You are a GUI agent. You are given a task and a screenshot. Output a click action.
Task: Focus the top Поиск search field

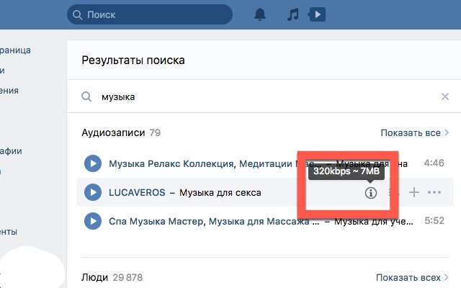(x=150, y=14)
